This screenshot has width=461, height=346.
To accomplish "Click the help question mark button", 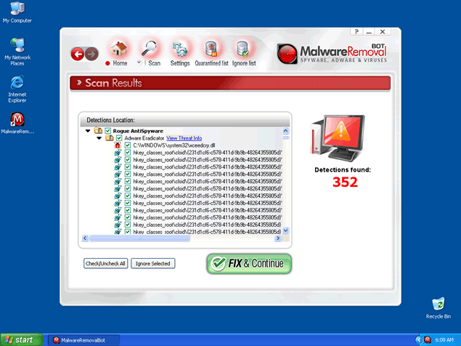I will click(356, 32).
